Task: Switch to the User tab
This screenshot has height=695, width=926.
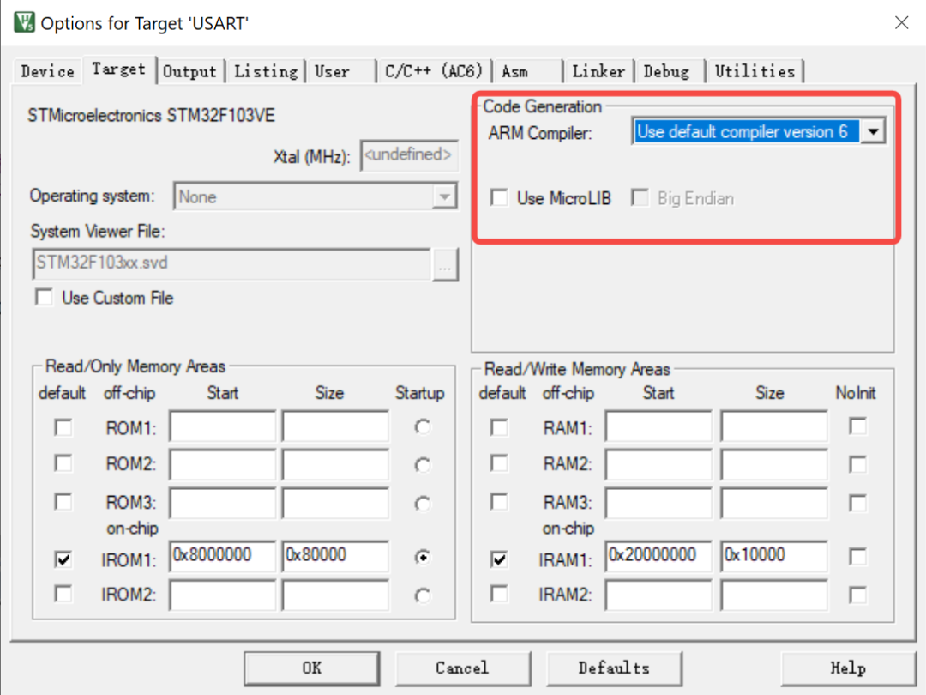Action: tap(332, 71)
